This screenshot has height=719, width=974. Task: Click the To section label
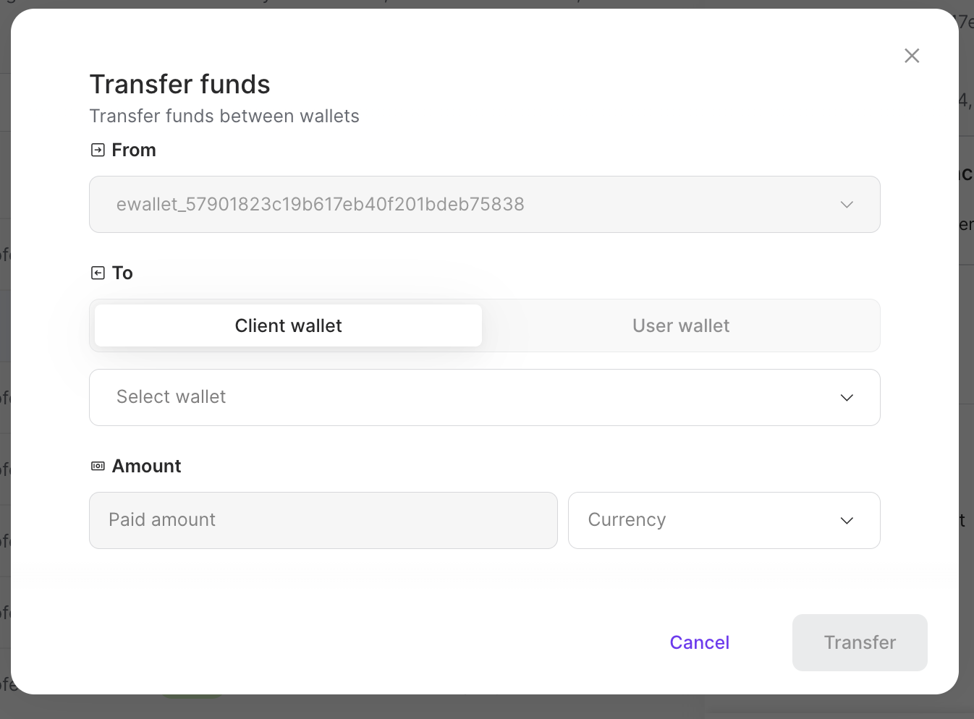122,273
